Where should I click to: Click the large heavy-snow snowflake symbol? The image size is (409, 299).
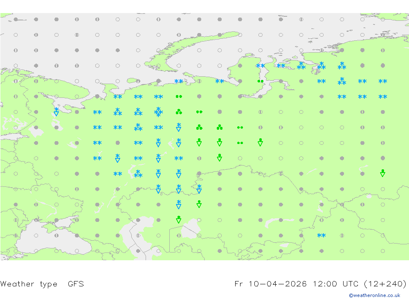(158, 112)
